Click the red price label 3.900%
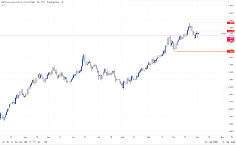 point(231,40)
